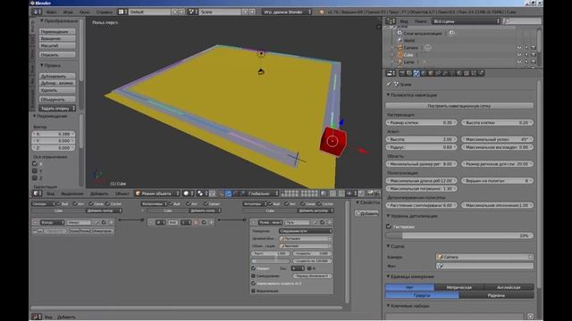
Task: Select the Material properties tab icon
Action: tap(459, 73)
